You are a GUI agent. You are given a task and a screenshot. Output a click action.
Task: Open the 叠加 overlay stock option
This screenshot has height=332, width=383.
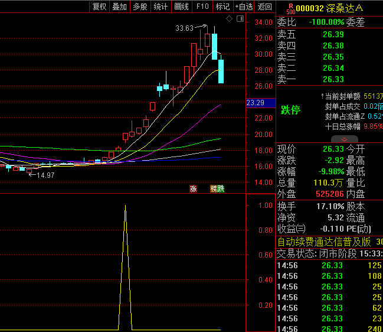click(x=120, y=6)
